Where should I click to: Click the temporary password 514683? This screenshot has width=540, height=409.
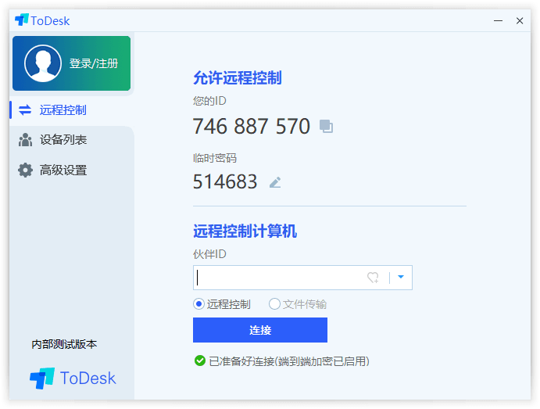tap(225, 181)
